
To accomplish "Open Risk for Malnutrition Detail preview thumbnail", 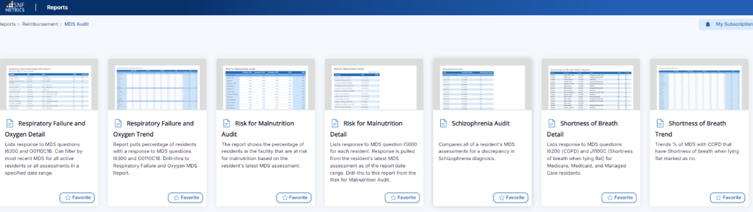I will [374, 87].
